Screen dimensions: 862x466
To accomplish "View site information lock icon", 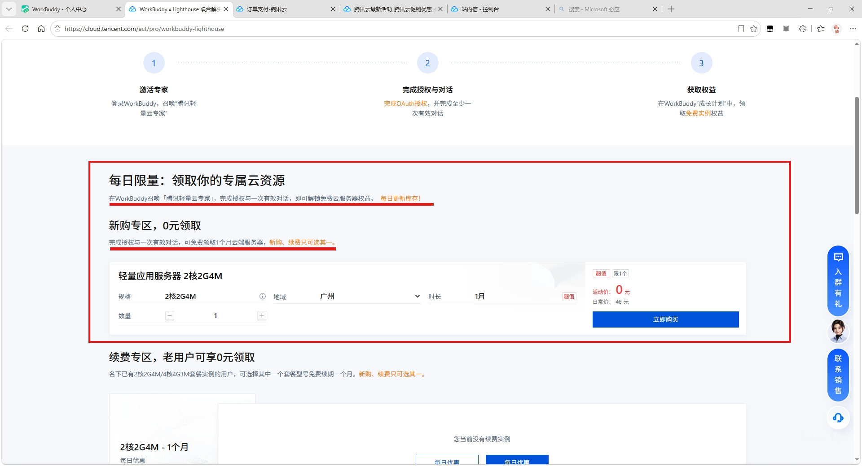I will (x=57, y=29).
